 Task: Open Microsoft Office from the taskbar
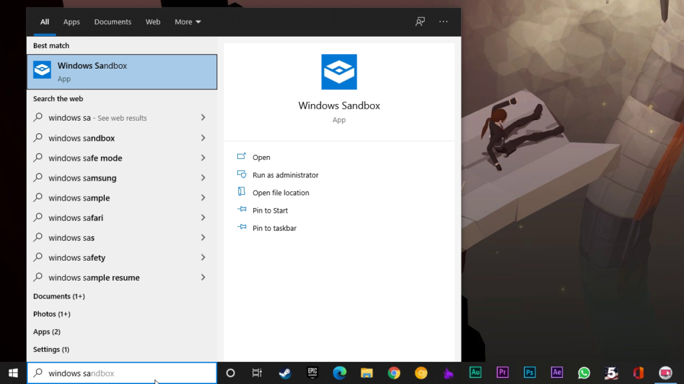(x=638, y=373)
